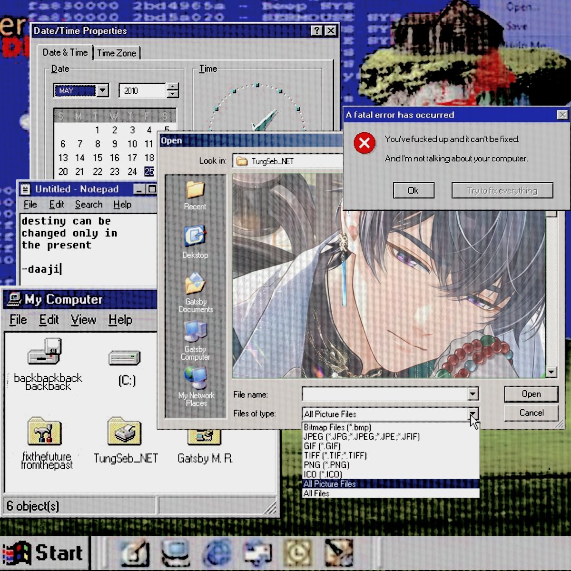Open the last dark taskbar icon
This screenshot has width=571, height=571.
coord(339,553)
